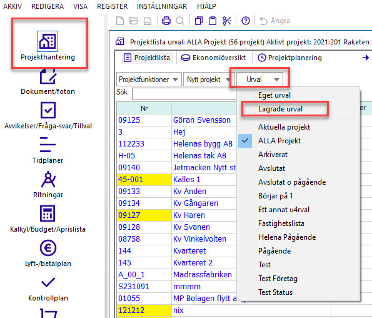Expand the Projektfunktioner dropdown
Screen dimensions: 372x318
pyautogui.click(x=149, y=79)
